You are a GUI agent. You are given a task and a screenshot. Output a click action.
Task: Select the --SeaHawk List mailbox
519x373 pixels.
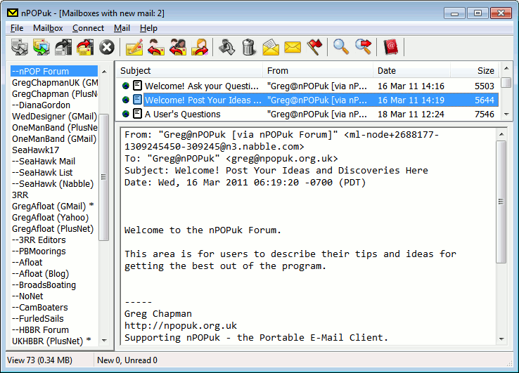54,172
